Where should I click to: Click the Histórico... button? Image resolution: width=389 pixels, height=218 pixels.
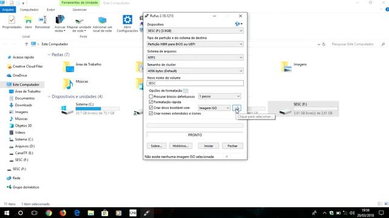(x=181, y=146)
